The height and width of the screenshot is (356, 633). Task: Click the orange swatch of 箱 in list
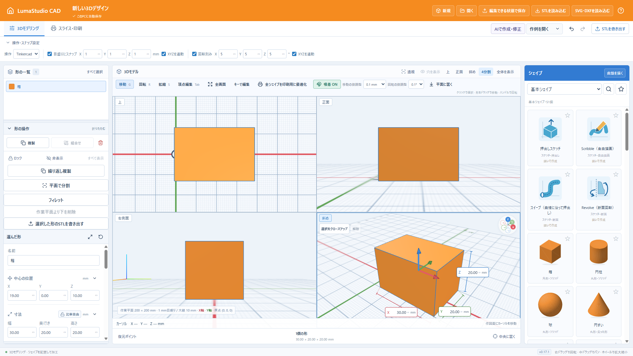12,87
